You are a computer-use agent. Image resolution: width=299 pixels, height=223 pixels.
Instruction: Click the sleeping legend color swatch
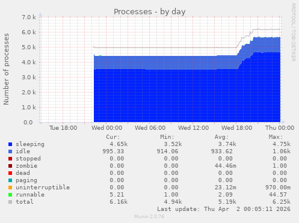click(10, 144)
